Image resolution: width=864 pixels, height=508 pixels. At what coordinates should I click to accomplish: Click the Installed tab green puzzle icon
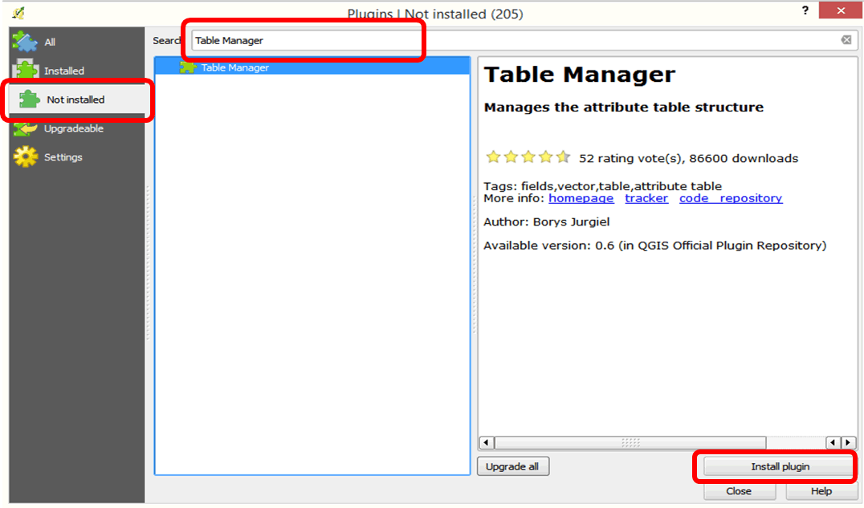26,70
